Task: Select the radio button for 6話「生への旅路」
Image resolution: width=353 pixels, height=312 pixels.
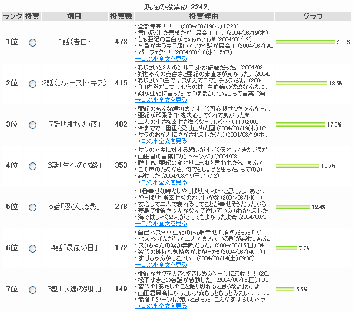Action: (x=32, y=166)
